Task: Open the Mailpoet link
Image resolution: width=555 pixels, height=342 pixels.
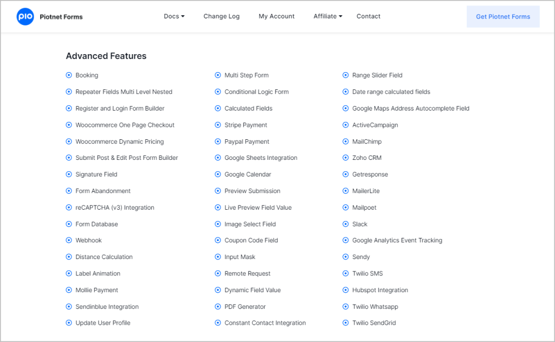Action: coord(364,208)
